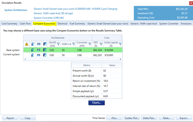
Task: Open the time series Plot... button
Action: (114, 118)
